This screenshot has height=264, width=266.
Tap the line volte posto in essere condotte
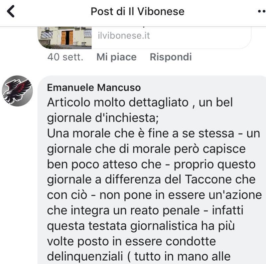pyautogui.click(x=131, y=241)
